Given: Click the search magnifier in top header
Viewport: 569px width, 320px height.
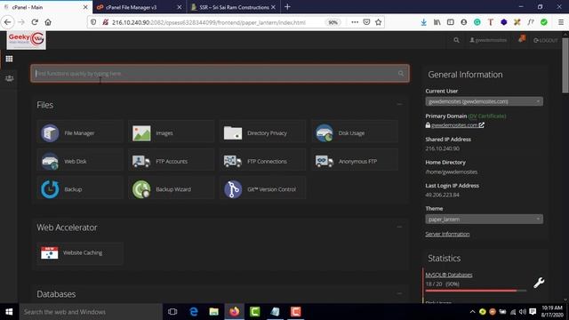Looking at the screenshot, I should pyautogui.click(x=456, y=40).
